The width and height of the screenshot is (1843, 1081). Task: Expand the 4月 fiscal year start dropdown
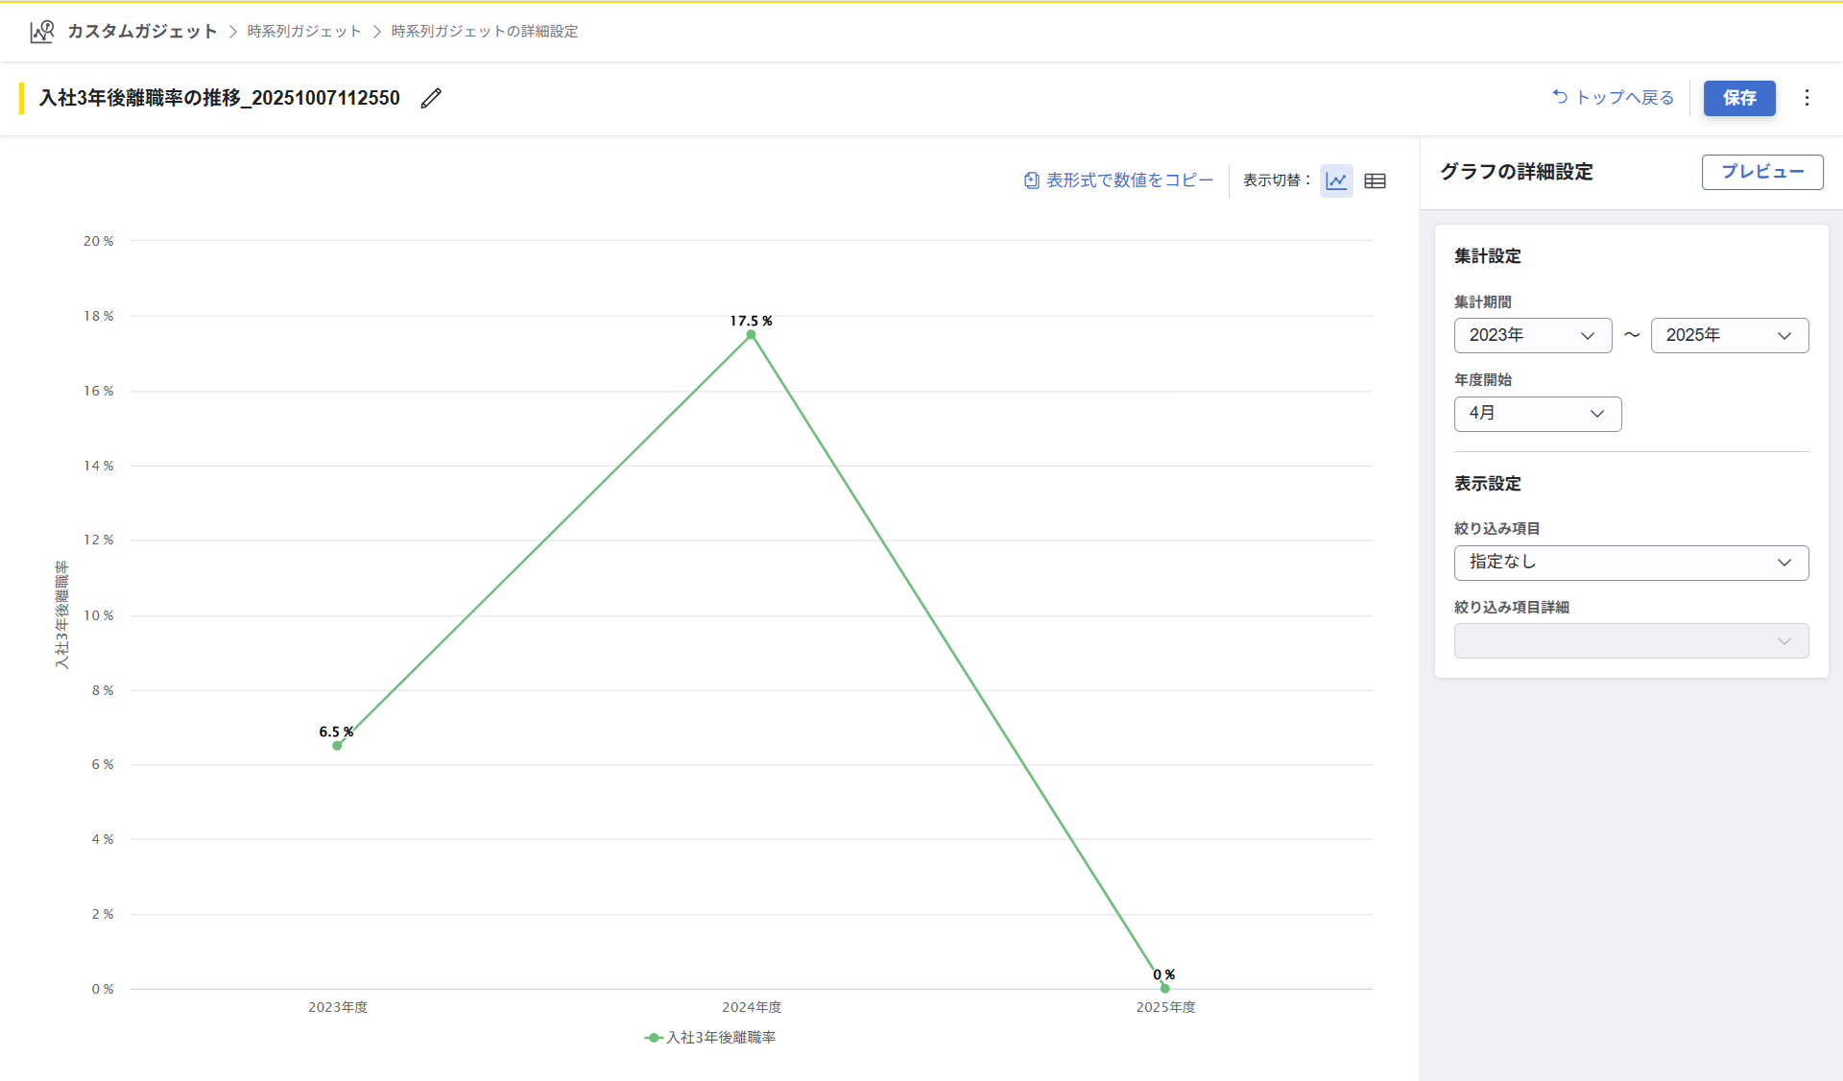click(1537, 414)
